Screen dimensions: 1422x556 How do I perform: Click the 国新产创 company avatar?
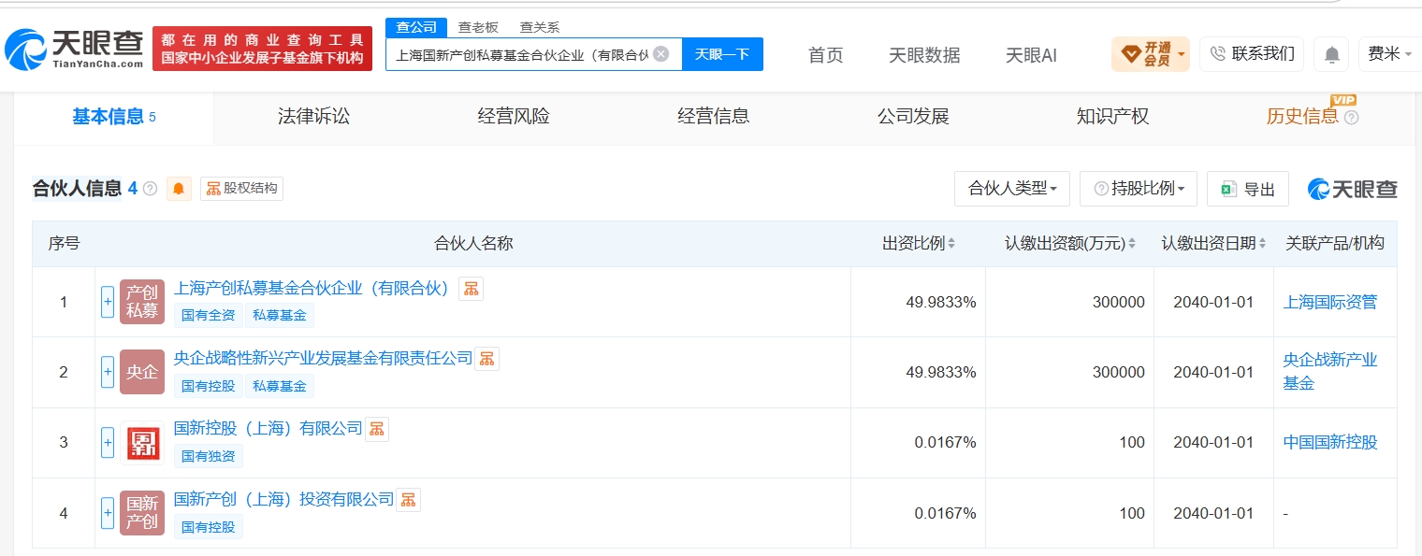pyautogui.click(x=142, y=513)
